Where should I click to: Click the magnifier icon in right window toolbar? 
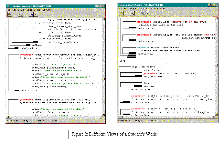tap(132, 13)
